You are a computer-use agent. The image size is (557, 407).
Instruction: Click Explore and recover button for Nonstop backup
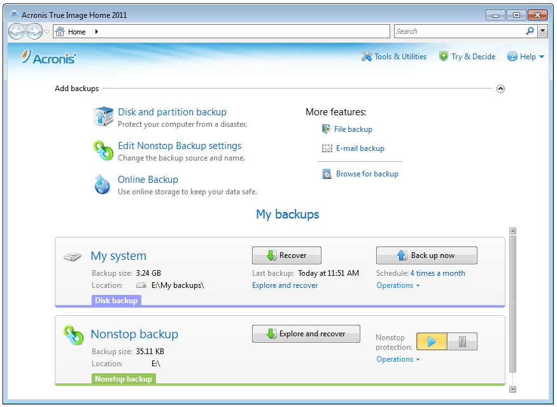[306, 333]
